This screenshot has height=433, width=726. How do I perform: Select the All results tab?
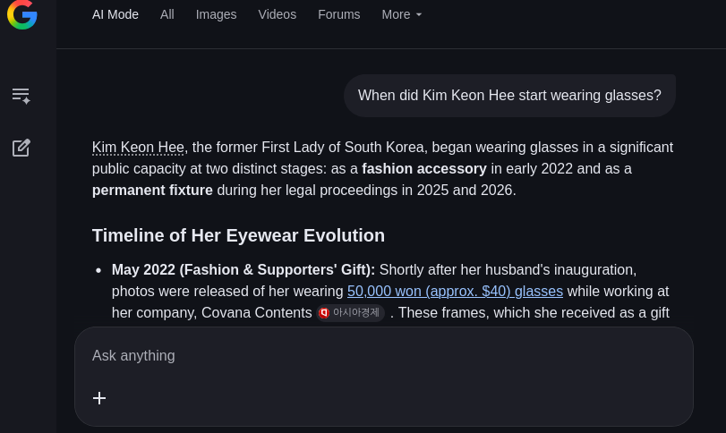(x=167, y=14)
